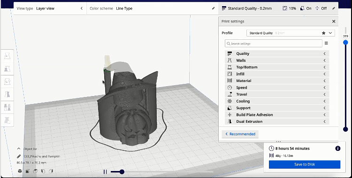Viewport: 352px width, 178px height.
Task: Edit color scheme with pencil icon
Action: [213, 8]
